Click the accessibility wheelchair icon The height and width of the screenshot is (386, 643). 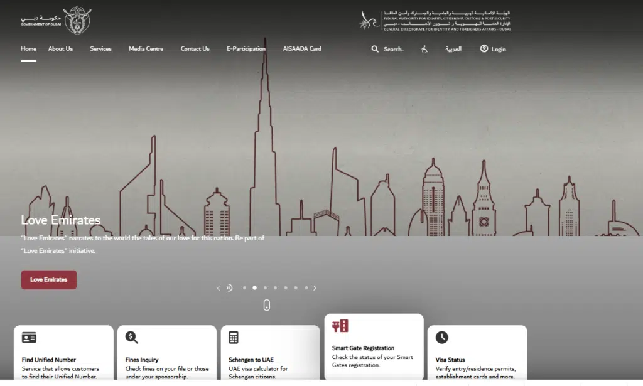pyautogui.click(x=424, y=49)
